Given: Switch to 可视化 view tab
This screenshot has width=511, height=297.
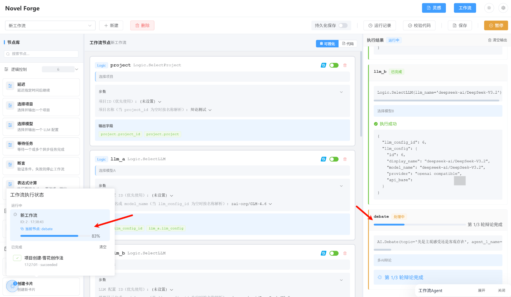Looking at the screenshot, I should [x=327, y=44].
